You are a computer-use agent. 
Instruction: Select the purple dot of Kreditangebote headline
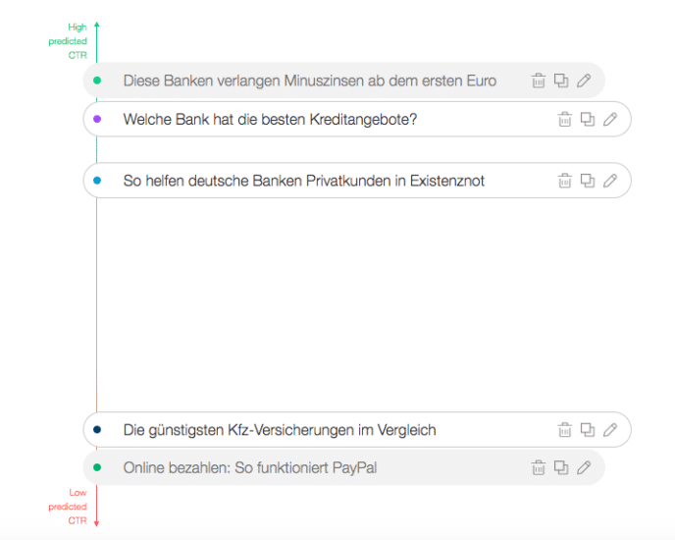point(97,119)
